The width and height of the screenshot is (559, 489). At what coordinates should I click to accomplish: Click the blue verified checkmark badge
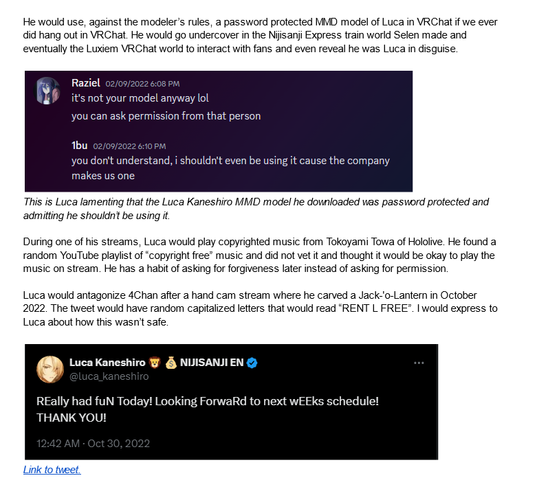[252, 363]
